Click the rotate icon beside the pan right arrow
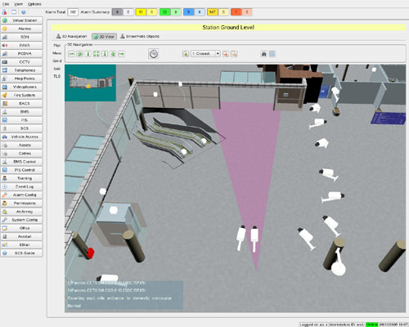Image resolution: width=409 pixels, height=327 pixels. [x=113, y=54]
